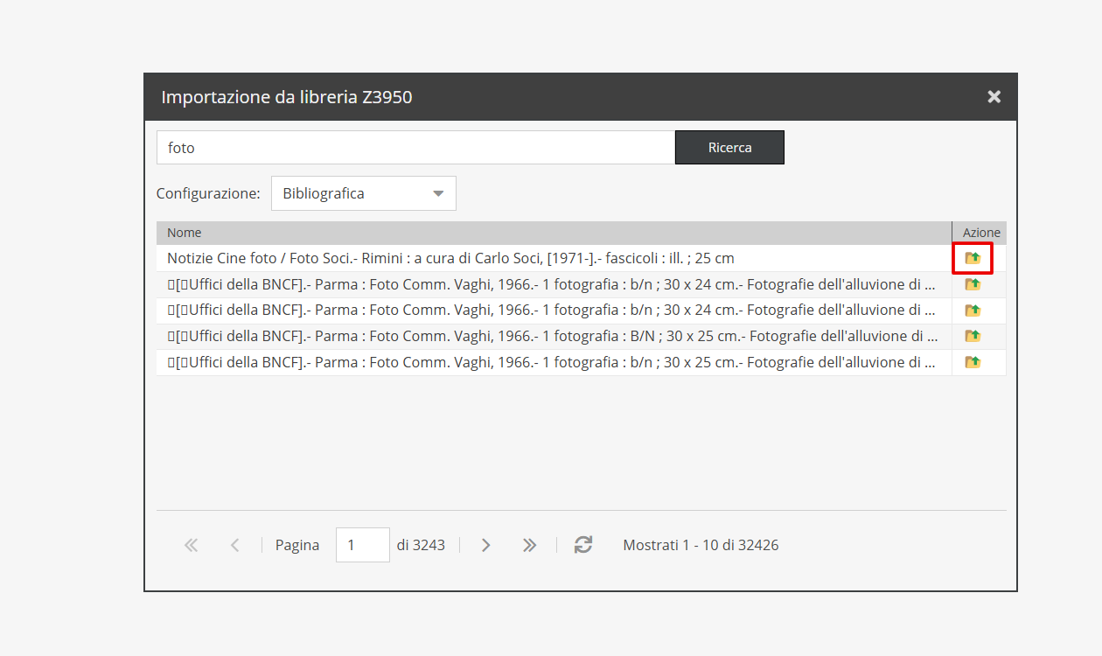Click import icon in third result row
This screenshot has height=656, width=1102.
pos(973,311)
